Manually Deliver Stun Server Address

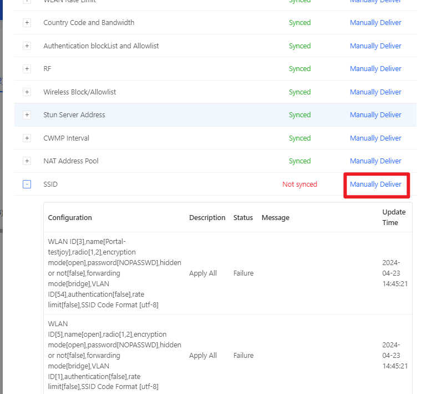[x=376, y=115]
